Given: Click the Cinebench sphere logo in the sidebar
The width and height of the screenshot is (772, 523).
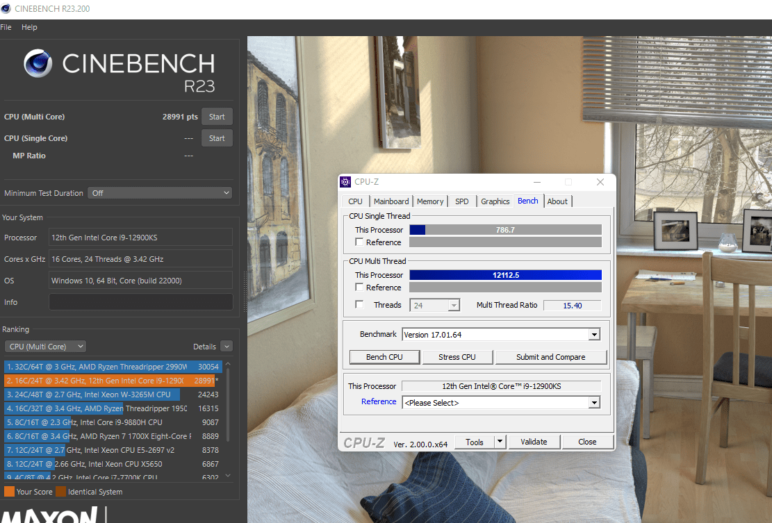Looking at the screenshot, I should [x=38, y=63].
